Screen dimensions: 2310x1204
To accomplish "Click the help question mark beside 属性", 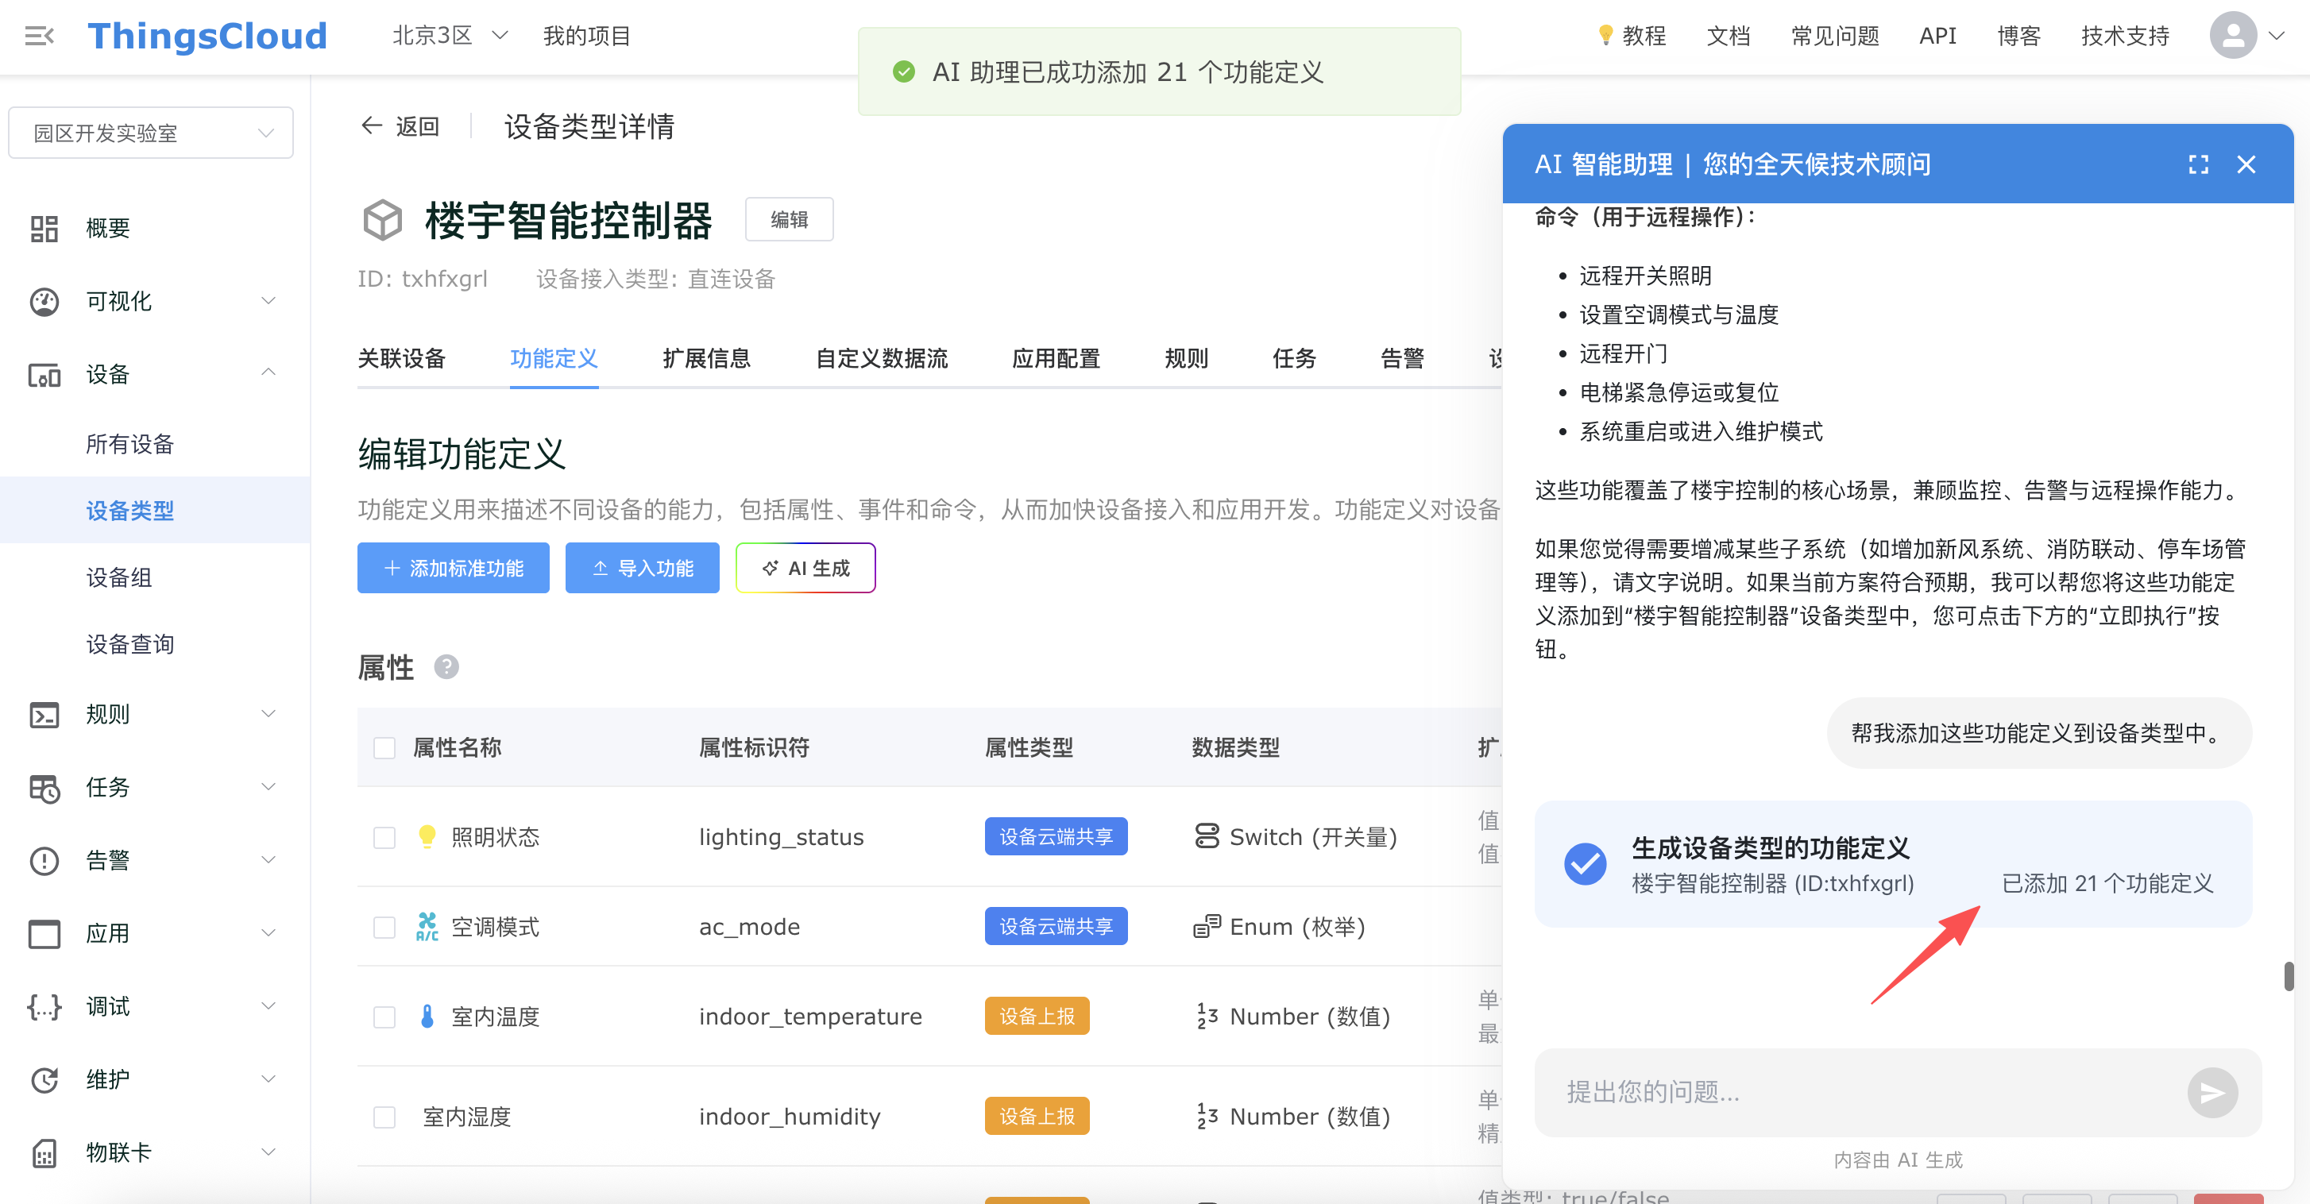I will tap(446, 667).
